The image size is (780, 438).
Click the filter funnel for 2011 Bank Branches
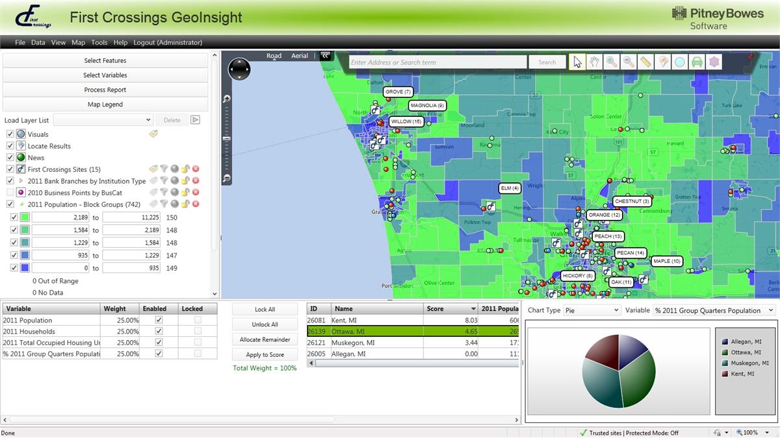pos(164,181)
